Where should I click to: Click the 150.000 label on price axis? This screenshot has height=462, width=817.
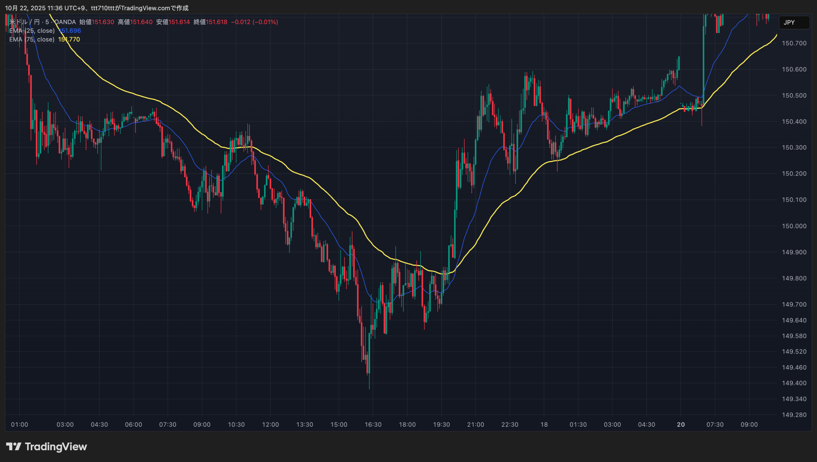tap(794, 226)
